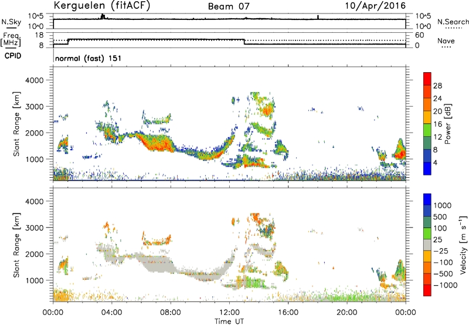Click the gray ground-scatter band near 07:00 in velocity panel
469x325 pixels.
[x=156, y=263]
